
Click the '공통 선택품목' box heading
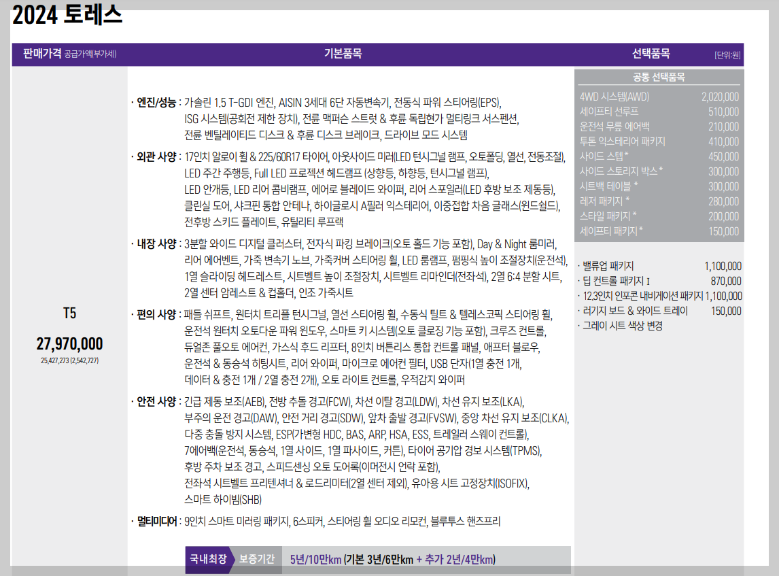pyautogui.click(x=659, y=77)
